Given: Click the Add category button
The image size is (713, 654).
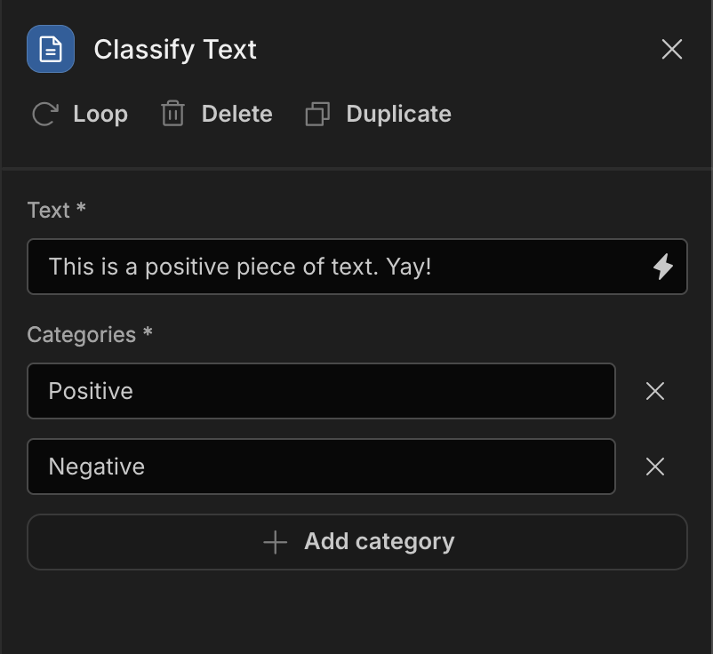Looking at the screenshot, I should [x=357, y=542].
